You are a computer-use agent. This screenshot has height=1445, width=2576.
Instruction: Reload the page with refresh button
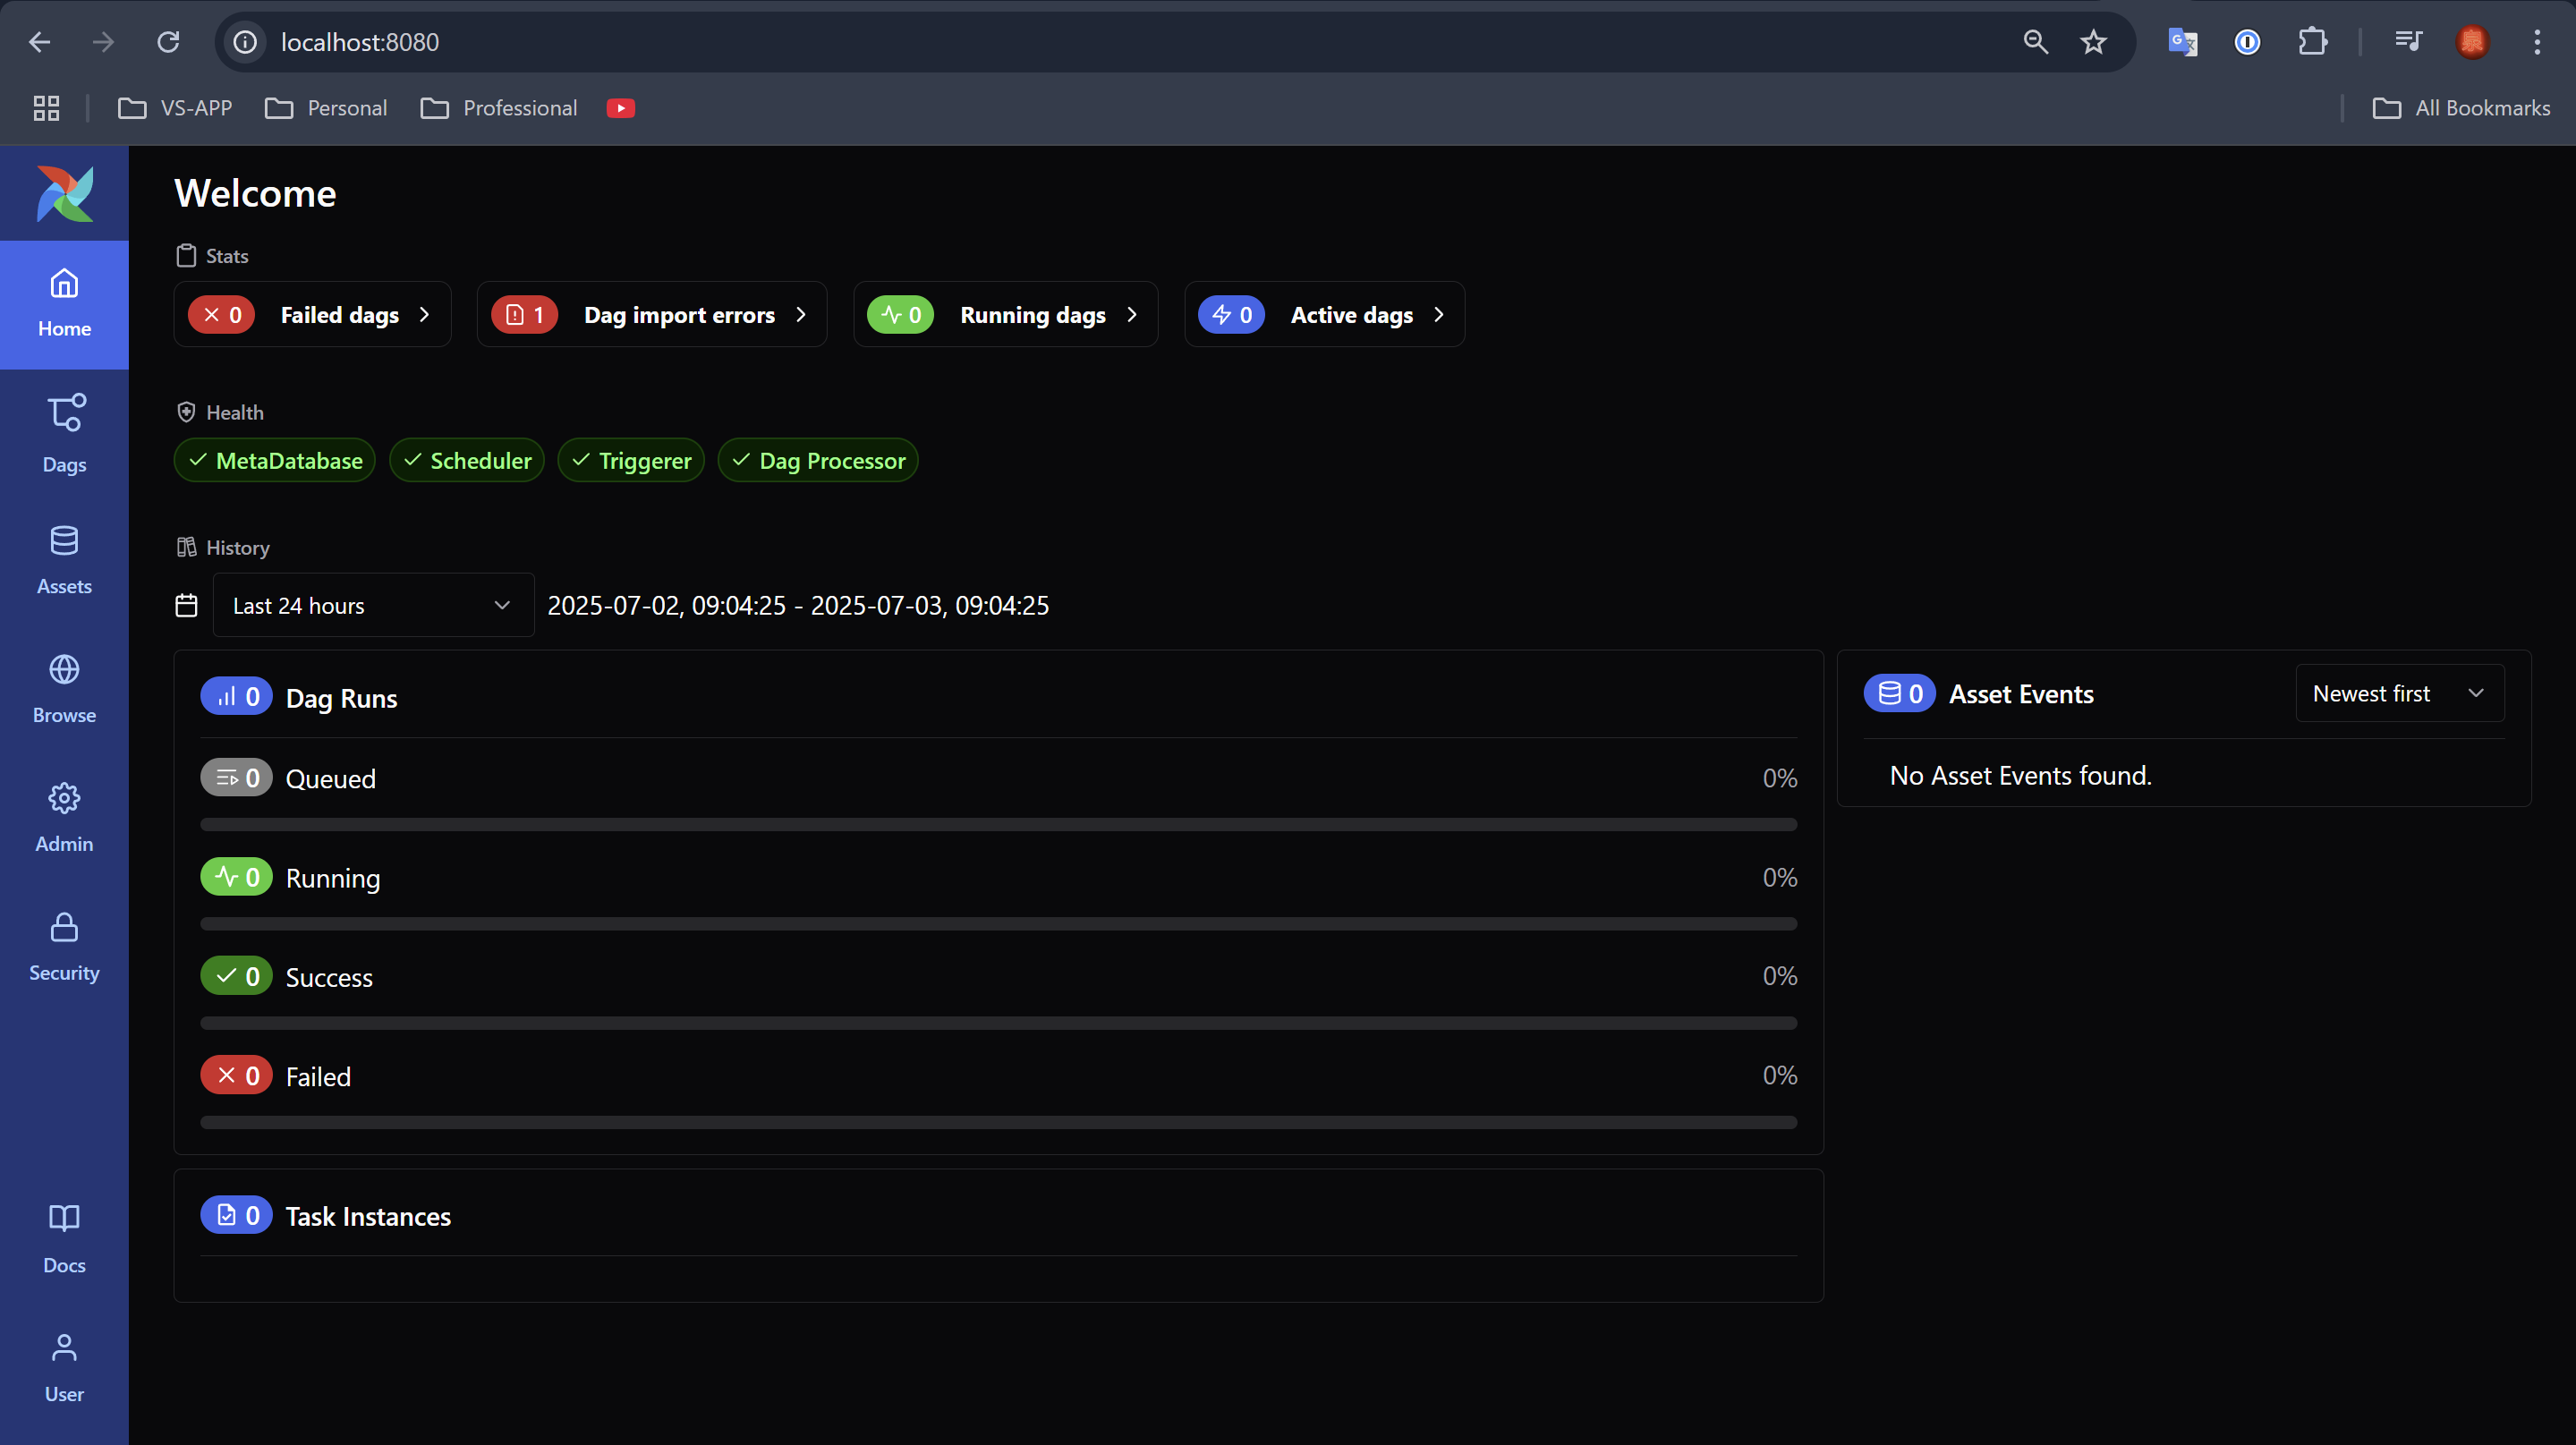tap(168, 42)
